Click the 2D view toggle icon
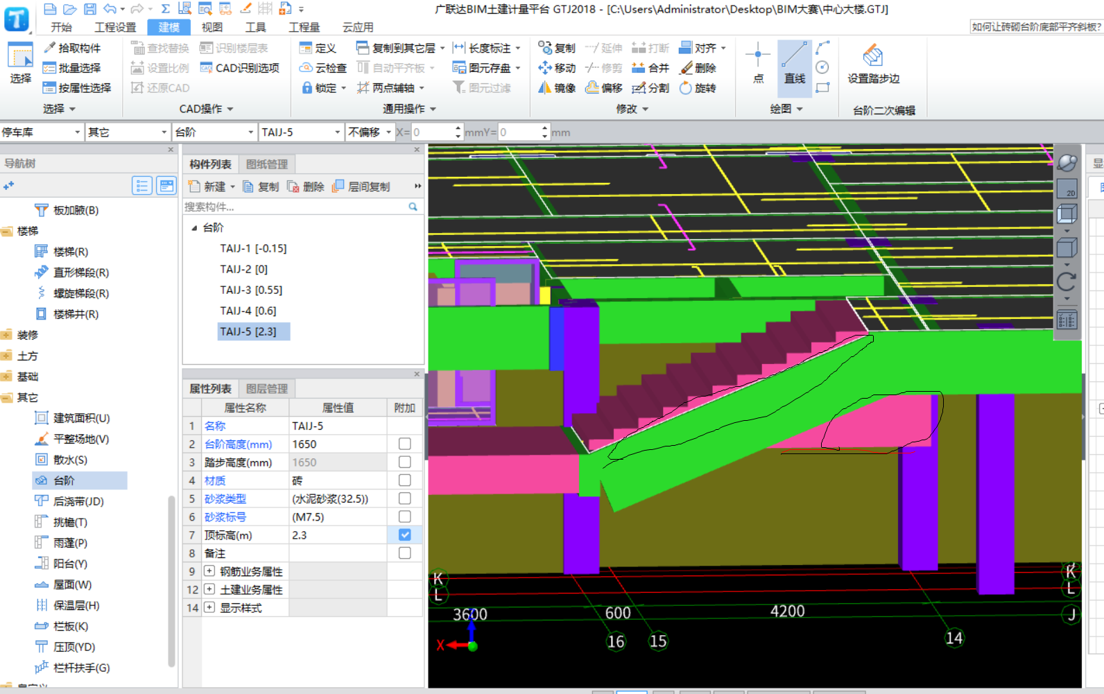This screenshot has width=1104, height=694. coord(1067,189)
